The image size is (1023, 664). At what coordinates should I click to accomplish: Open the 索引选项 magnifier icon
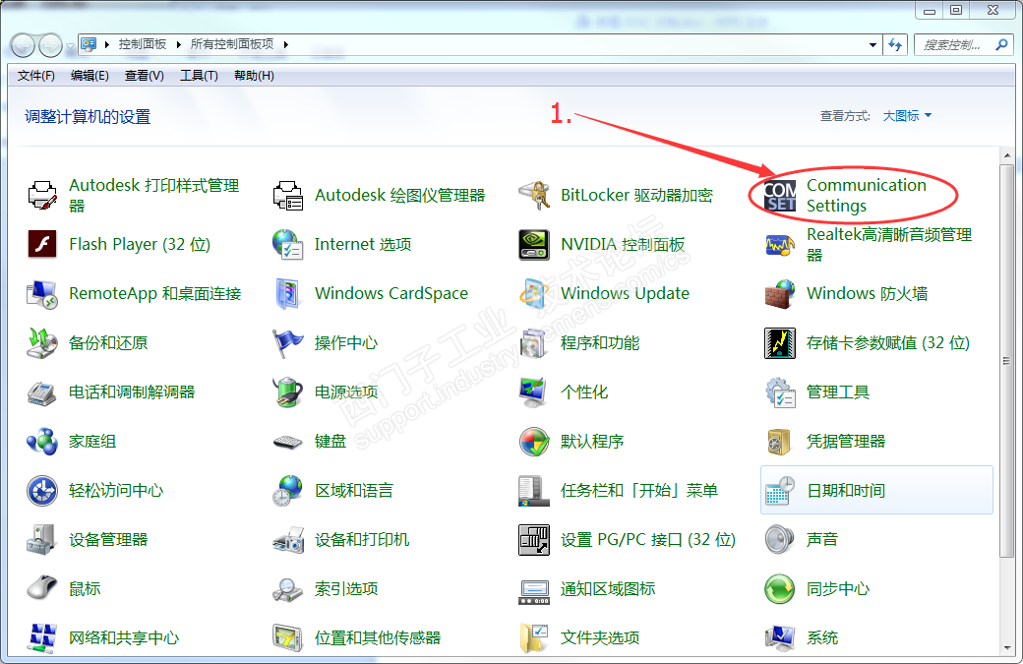[287, 589]
